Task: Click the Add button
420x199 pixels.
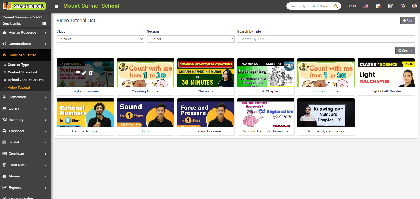Action: click(x=407, y=21)
